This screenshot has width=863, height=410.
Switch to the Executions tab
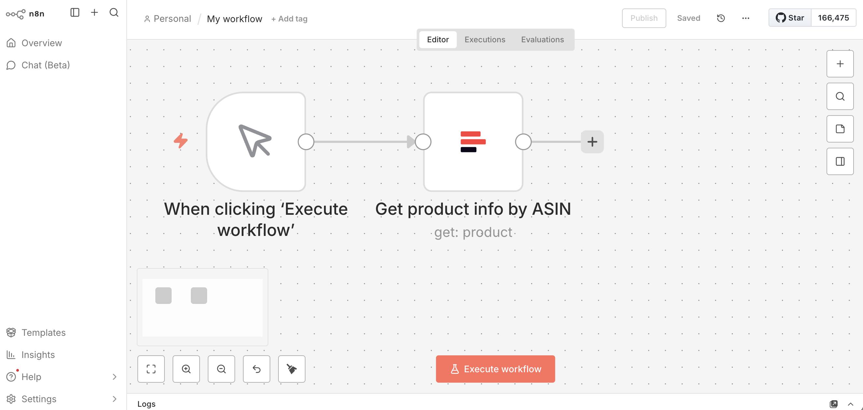point(485,39)
